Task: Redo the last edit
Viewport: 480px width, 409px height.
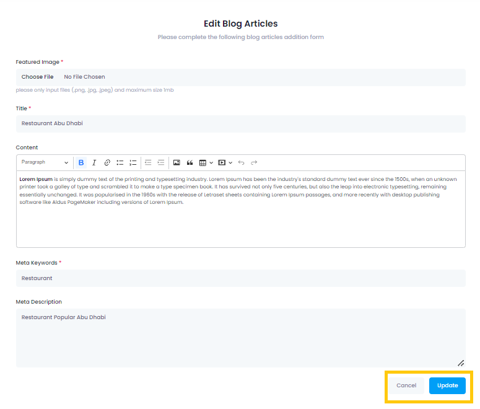Action: tap(254, 162)
